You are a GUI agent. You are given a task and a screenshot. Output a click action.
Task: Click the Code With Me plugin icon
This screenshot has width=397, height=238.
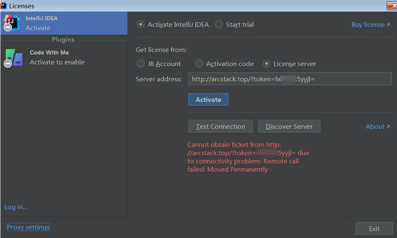[13, 58]
